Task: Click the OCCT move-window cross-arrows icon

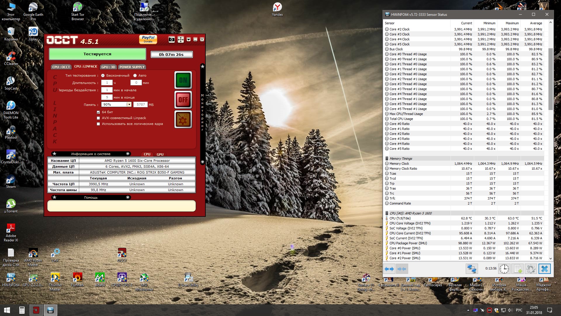Action: pos(181,39)
